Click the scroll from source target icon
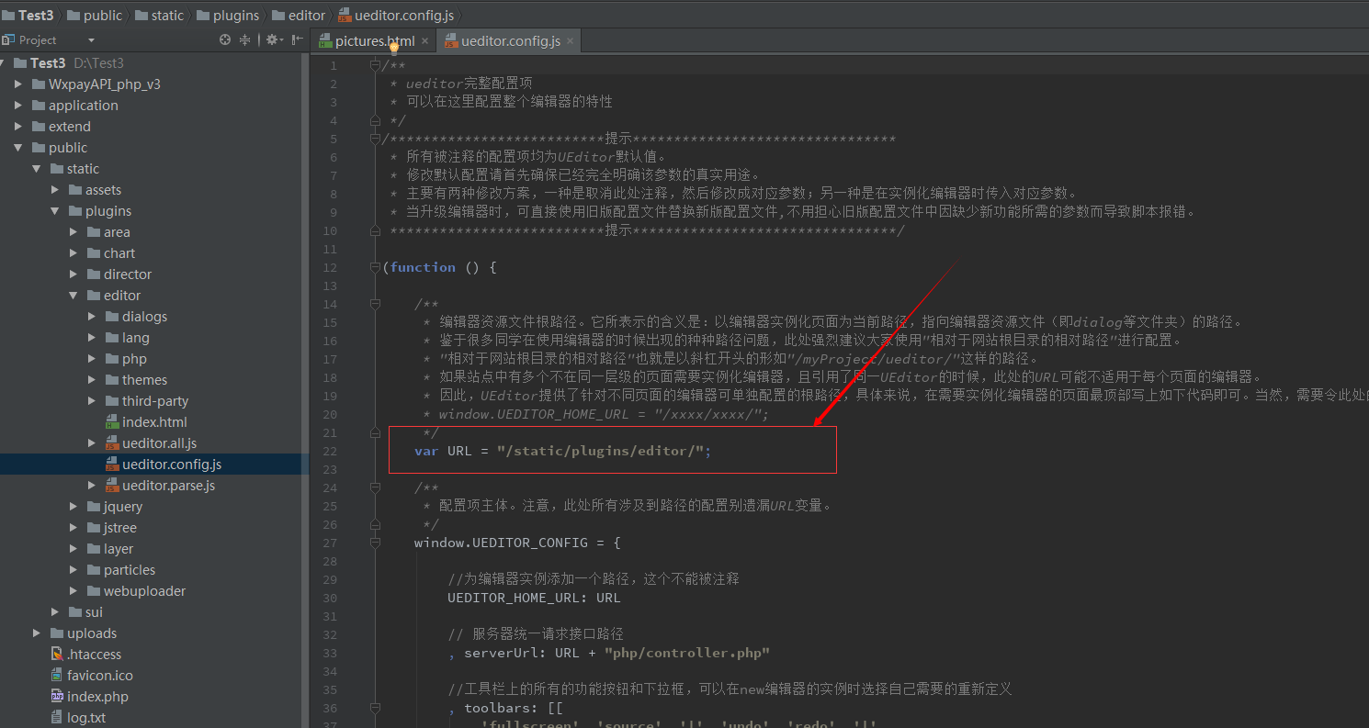The width and height of the screenshot is (1369, 728). click(x=225, y=39)
